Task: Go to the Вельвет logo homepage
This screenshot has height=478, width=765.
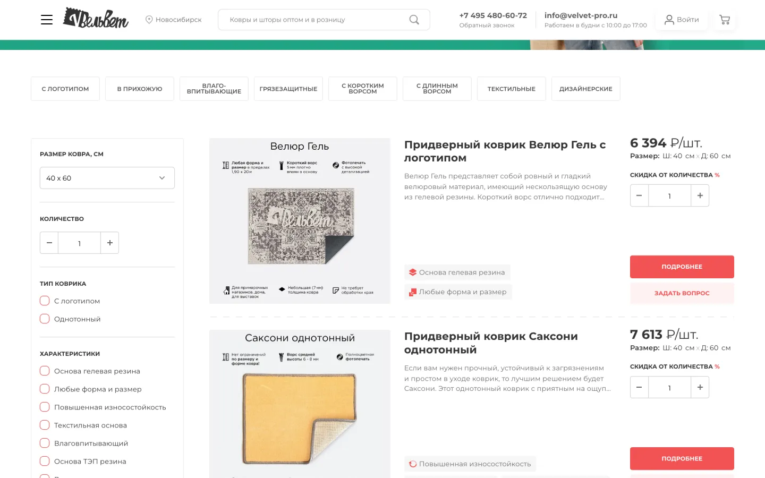Action: coord(96,18)
